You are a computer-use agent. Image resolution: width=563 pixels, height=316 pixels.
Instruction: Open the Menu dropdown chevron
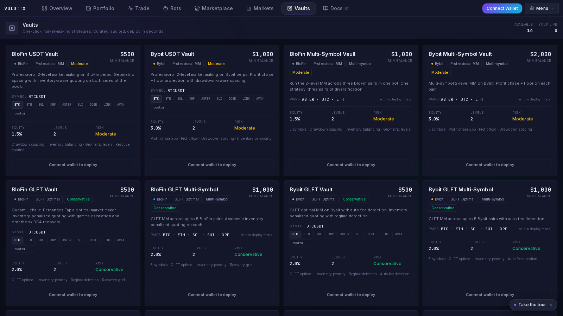click(x=552, y=8)
